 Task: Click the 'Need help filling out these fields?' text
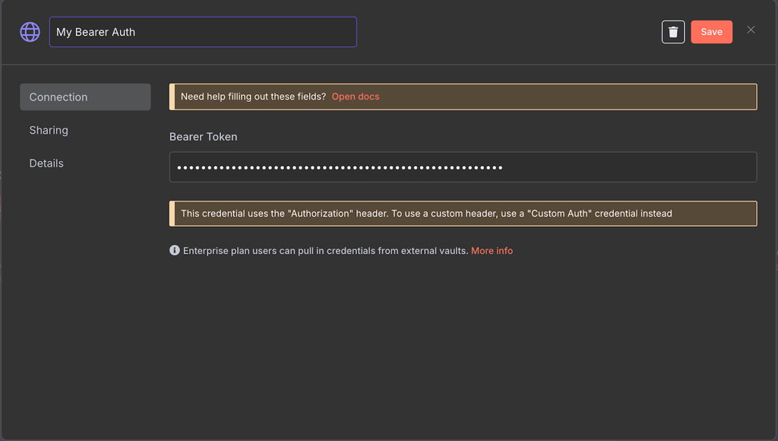tap(253, 97)
